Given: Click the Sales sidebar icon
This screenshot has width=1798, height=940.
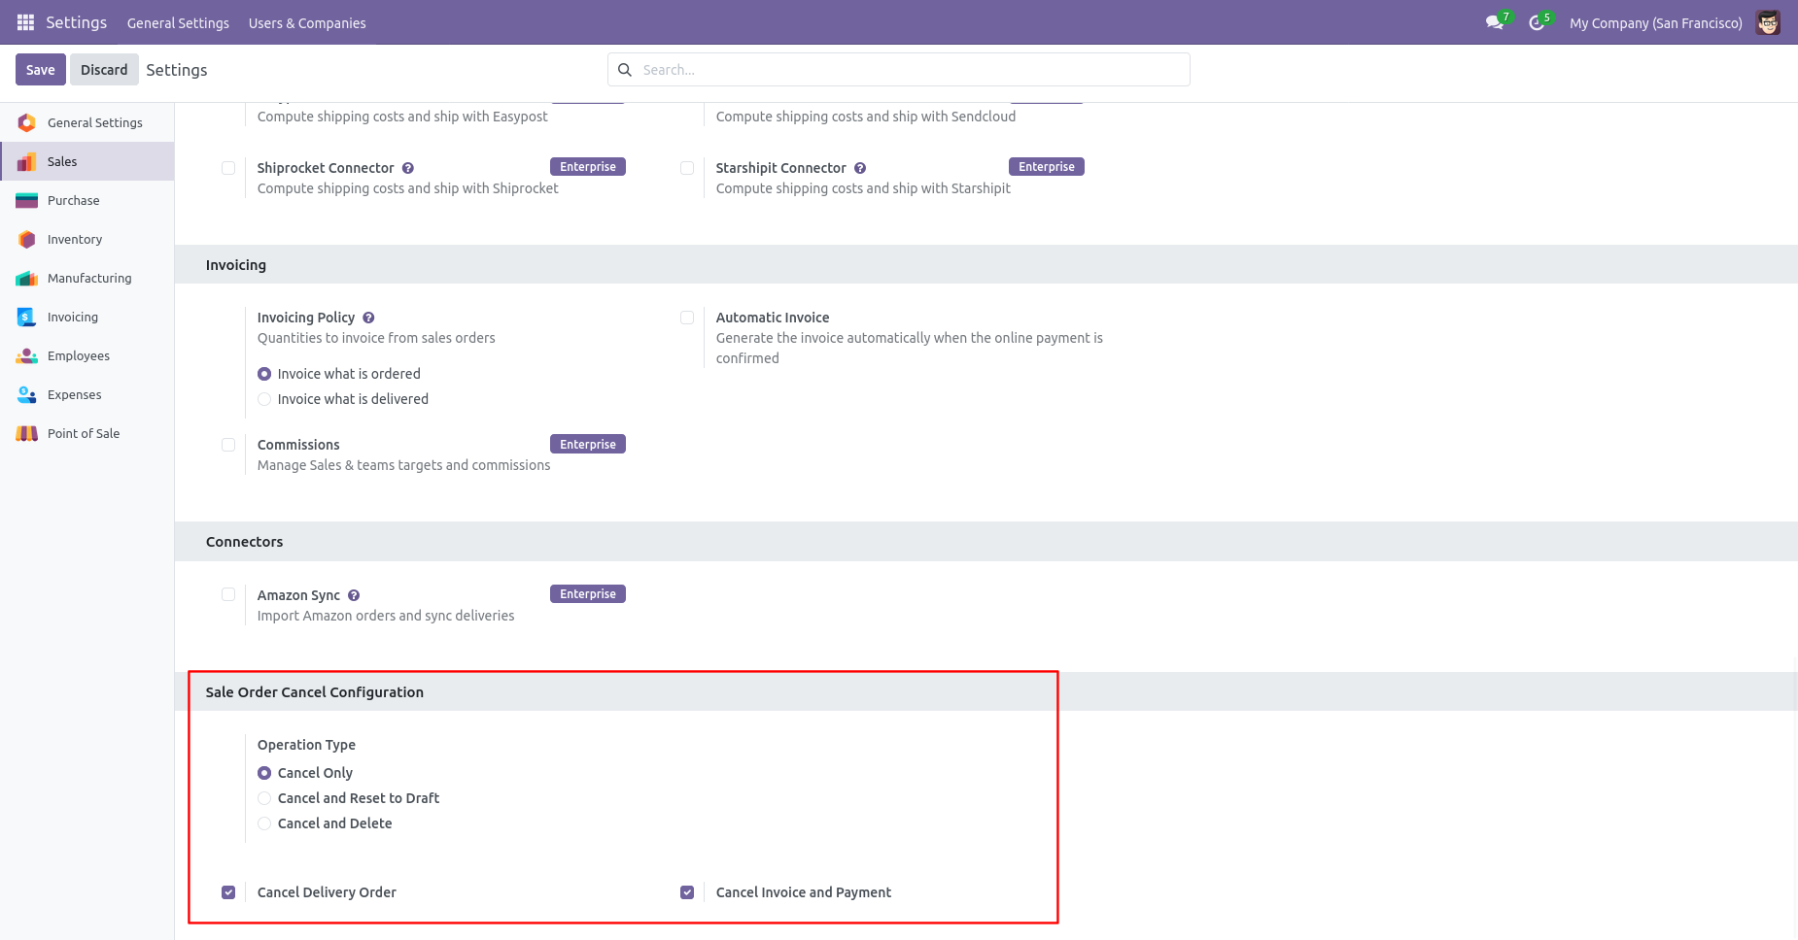Looking at the screenshot, I should point(27,161).
